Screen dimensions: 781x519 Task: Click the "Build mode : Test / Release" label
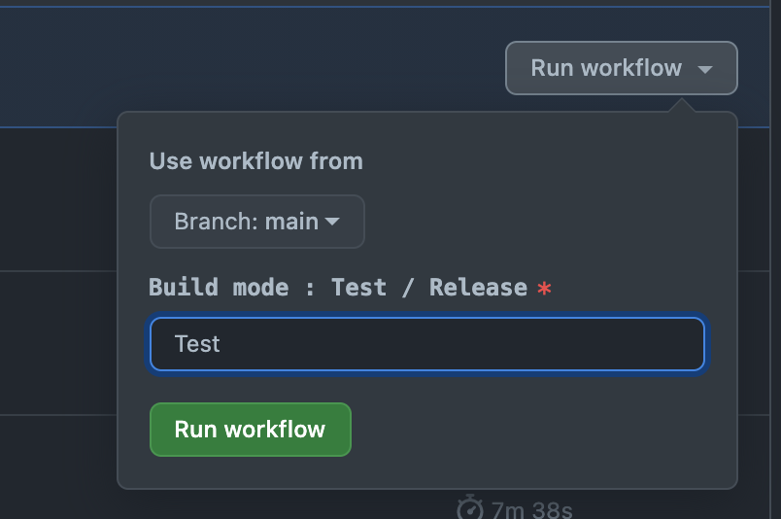click(337, 288)
